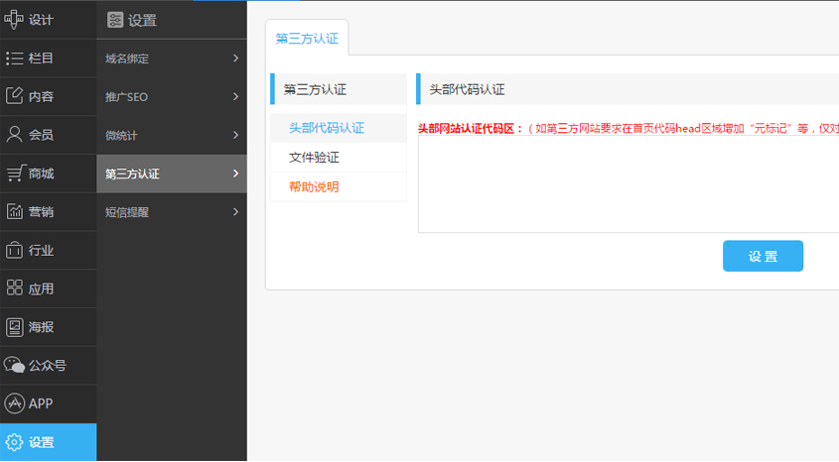839x462 pixels.
Task: Click the 设计 label in main sidebar
Action: 41,20
